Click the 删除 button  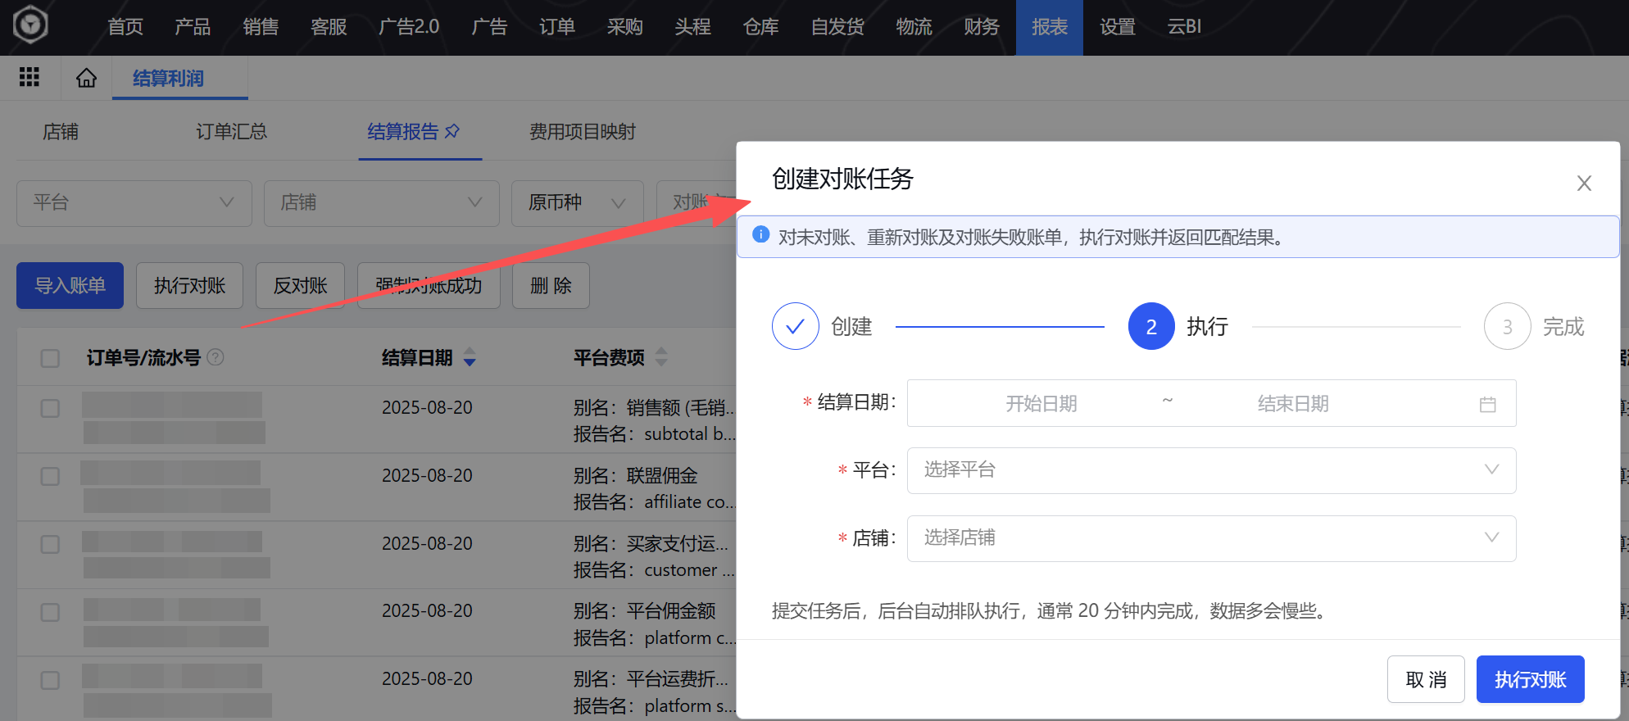(x=551, y=285)
